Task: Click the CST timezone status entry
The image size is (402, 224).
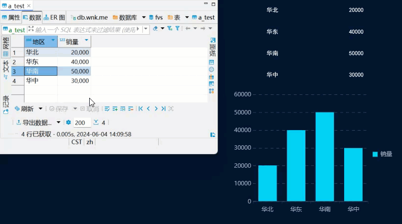Action: tap(76, 142)
